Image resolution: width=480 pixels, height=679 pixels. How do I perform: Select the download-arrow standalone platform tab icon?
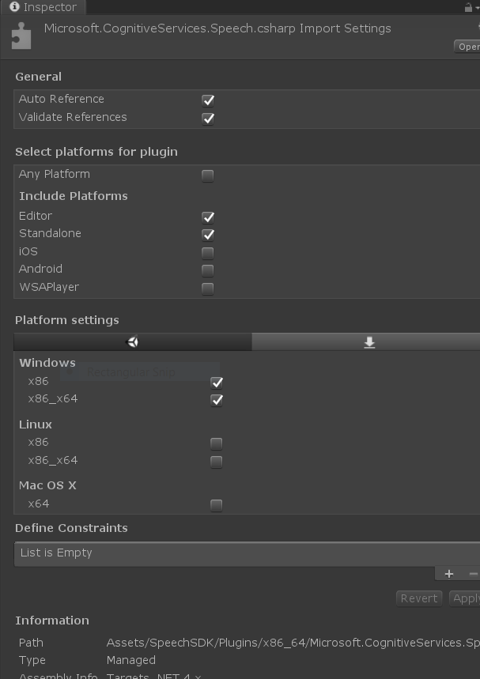[x=369, y=341]
